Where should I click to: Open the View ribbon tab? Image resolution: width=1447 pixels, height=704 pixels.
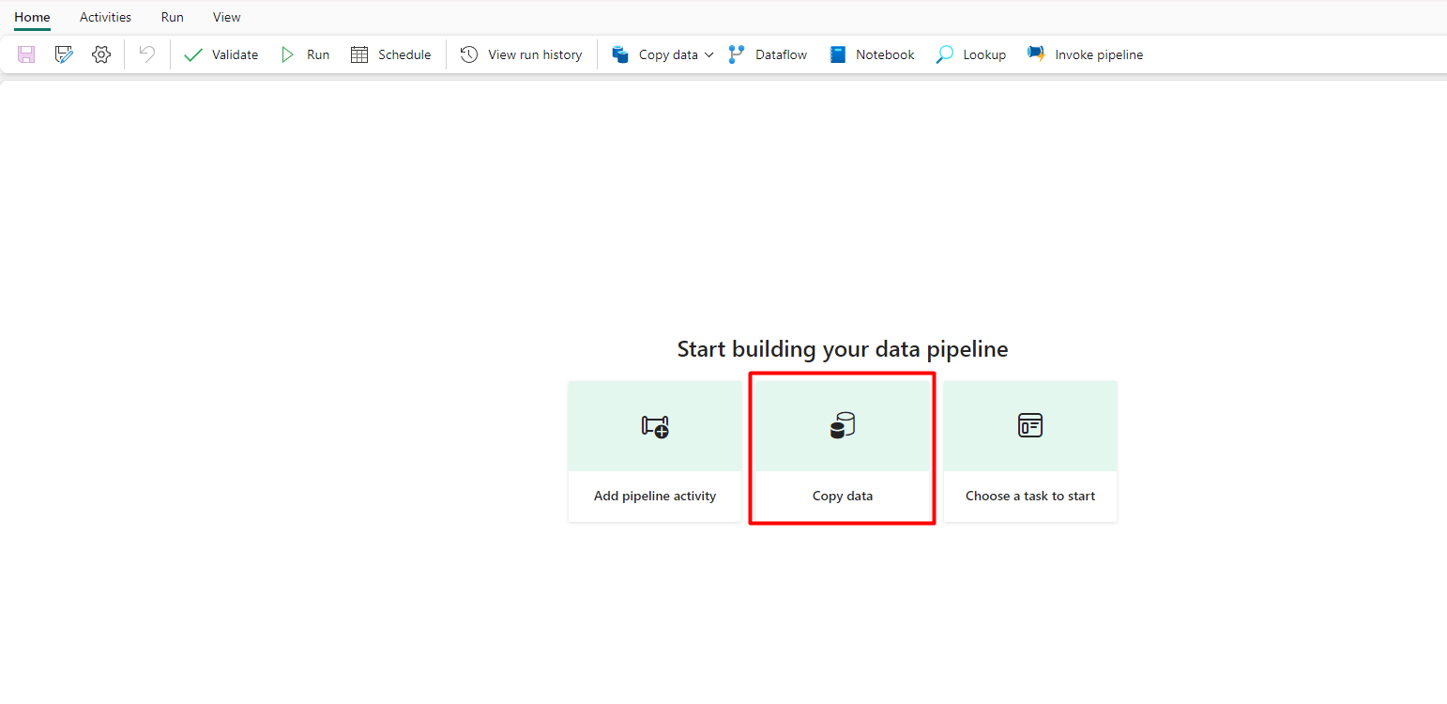(226, 17)
